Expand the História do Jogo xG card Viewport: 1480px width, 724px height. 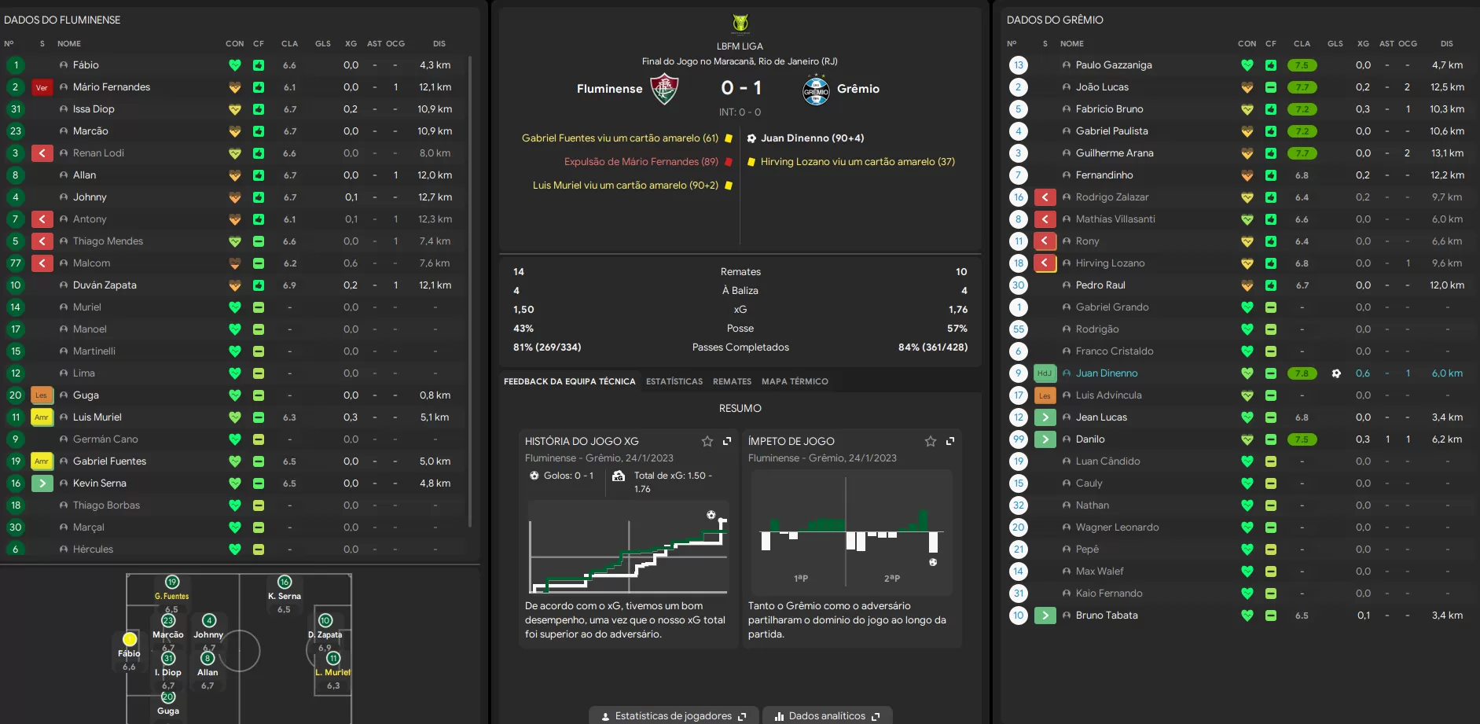pyautogui.click(x=727, y=442)
